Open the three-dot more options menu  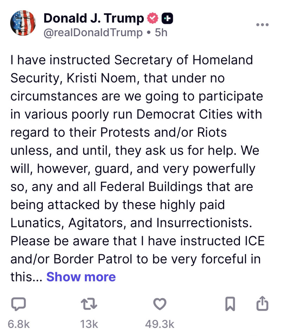pyautogui.click(x=263, y=25)
